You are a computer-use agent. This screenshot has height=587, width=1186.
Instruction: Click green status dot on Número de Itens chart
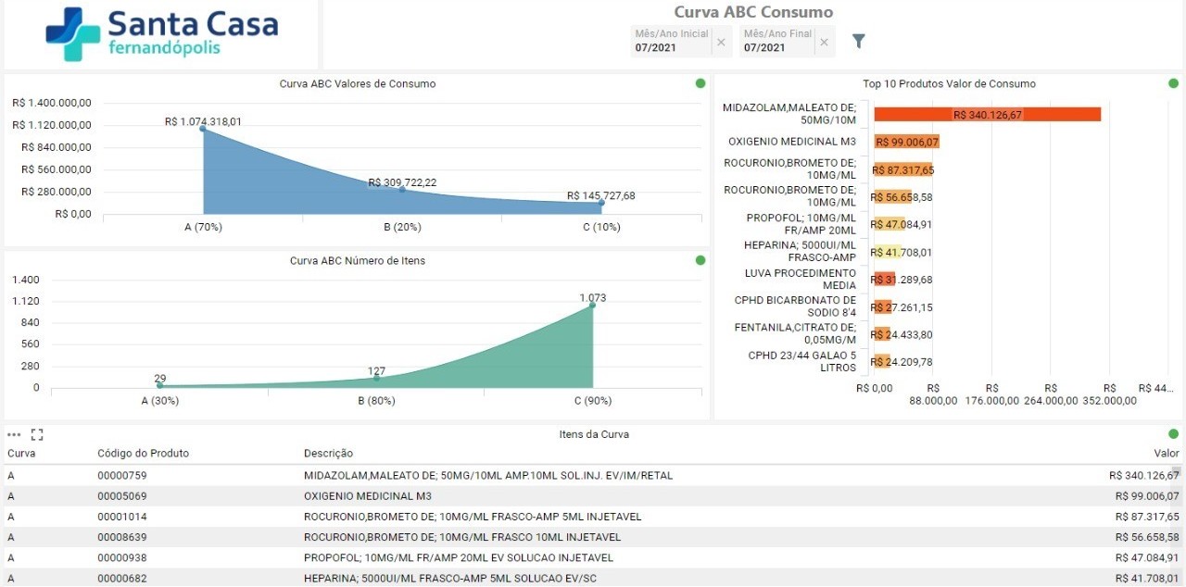[700, 260]
